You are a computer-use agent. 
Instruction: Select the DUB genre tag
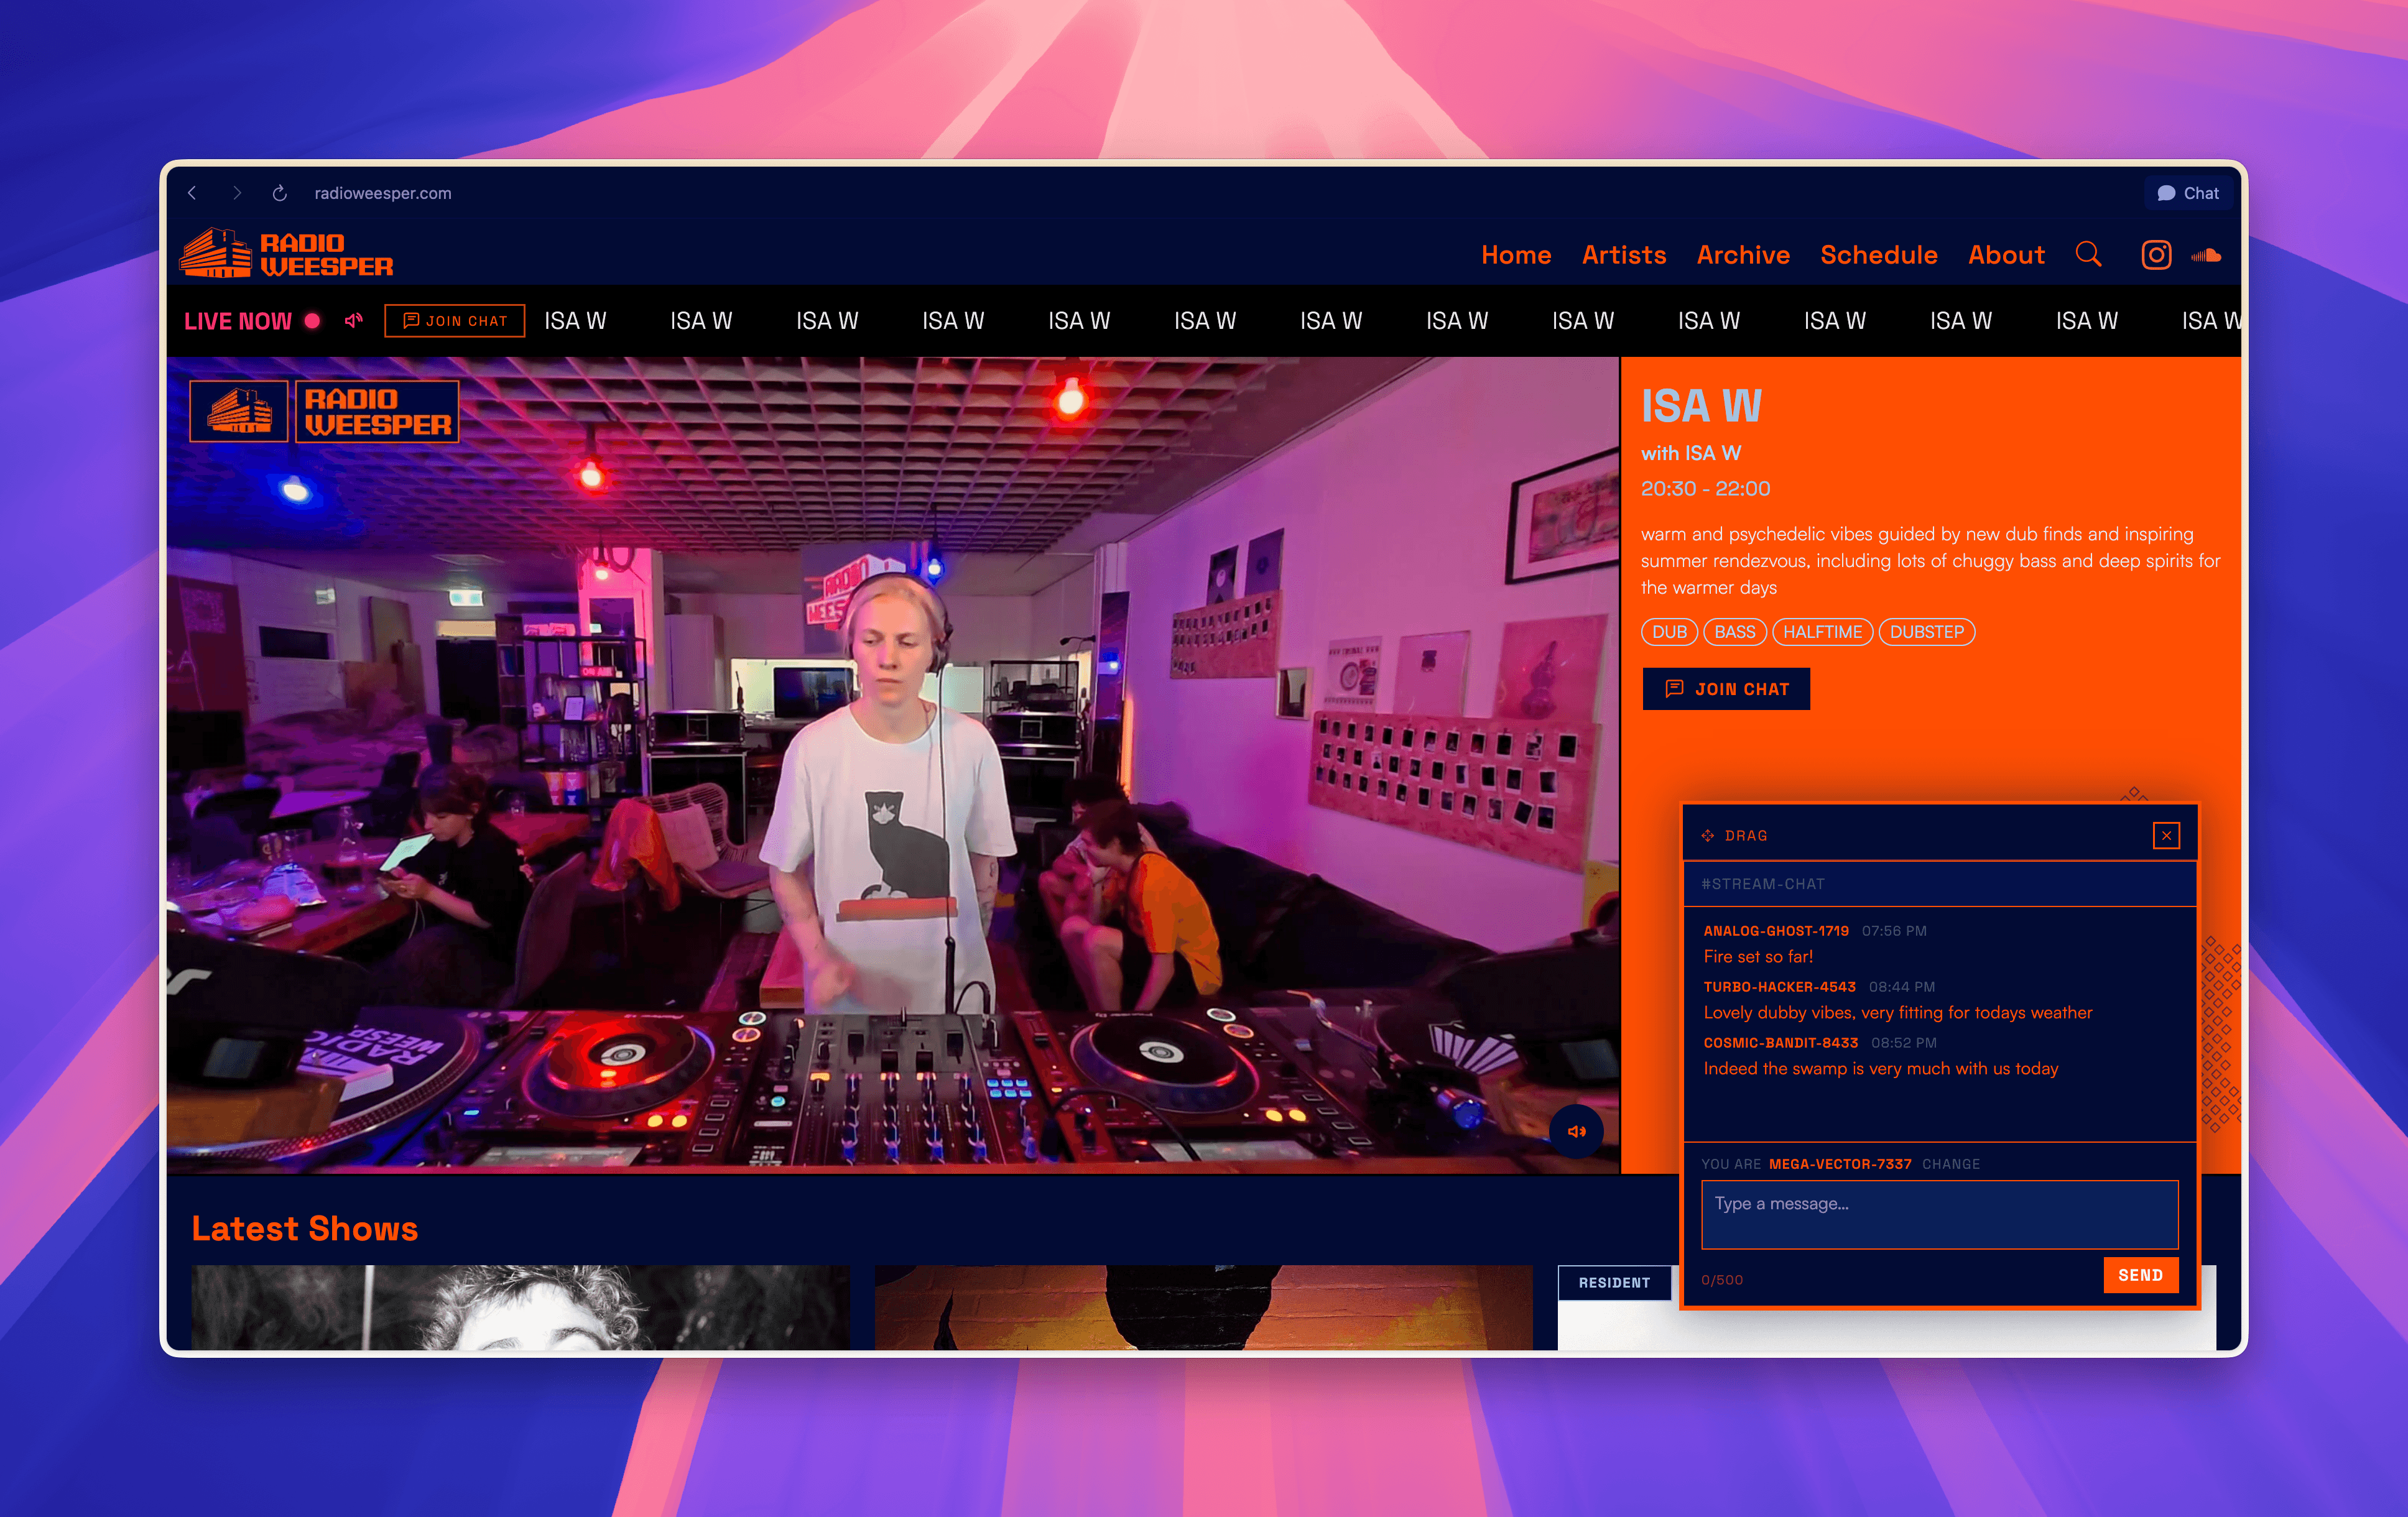tap(1669, 632)
